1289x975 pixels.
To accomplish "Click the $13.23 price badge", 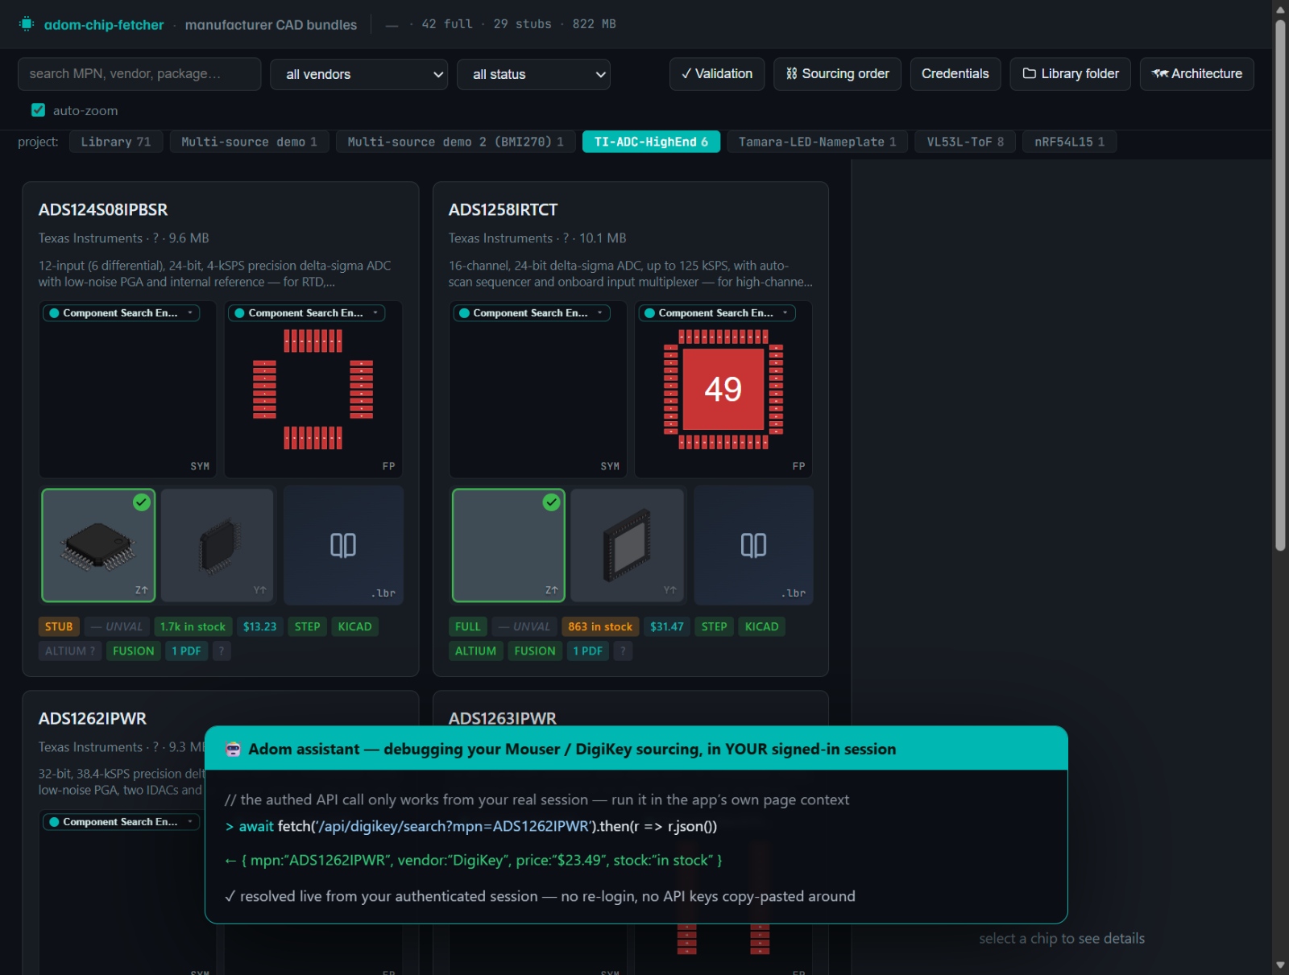I will point(259,626).
